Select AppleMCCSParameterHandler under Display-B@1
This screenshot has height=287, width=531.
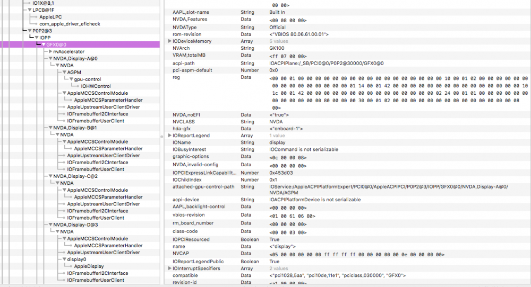click(108, 149)
